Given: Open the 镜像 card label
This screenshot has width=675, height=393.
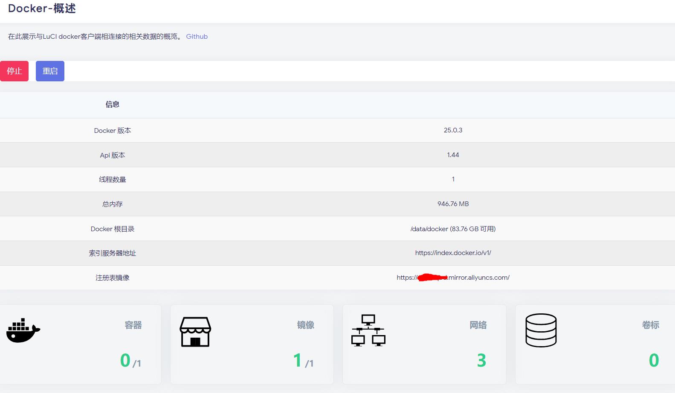Looking at the screenshot, I should [306, 325].
